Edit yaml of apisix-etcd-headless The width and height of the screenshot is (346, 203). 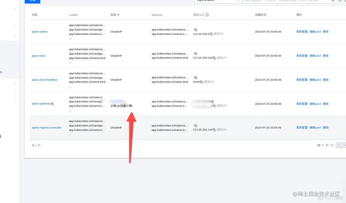[315, 80]
